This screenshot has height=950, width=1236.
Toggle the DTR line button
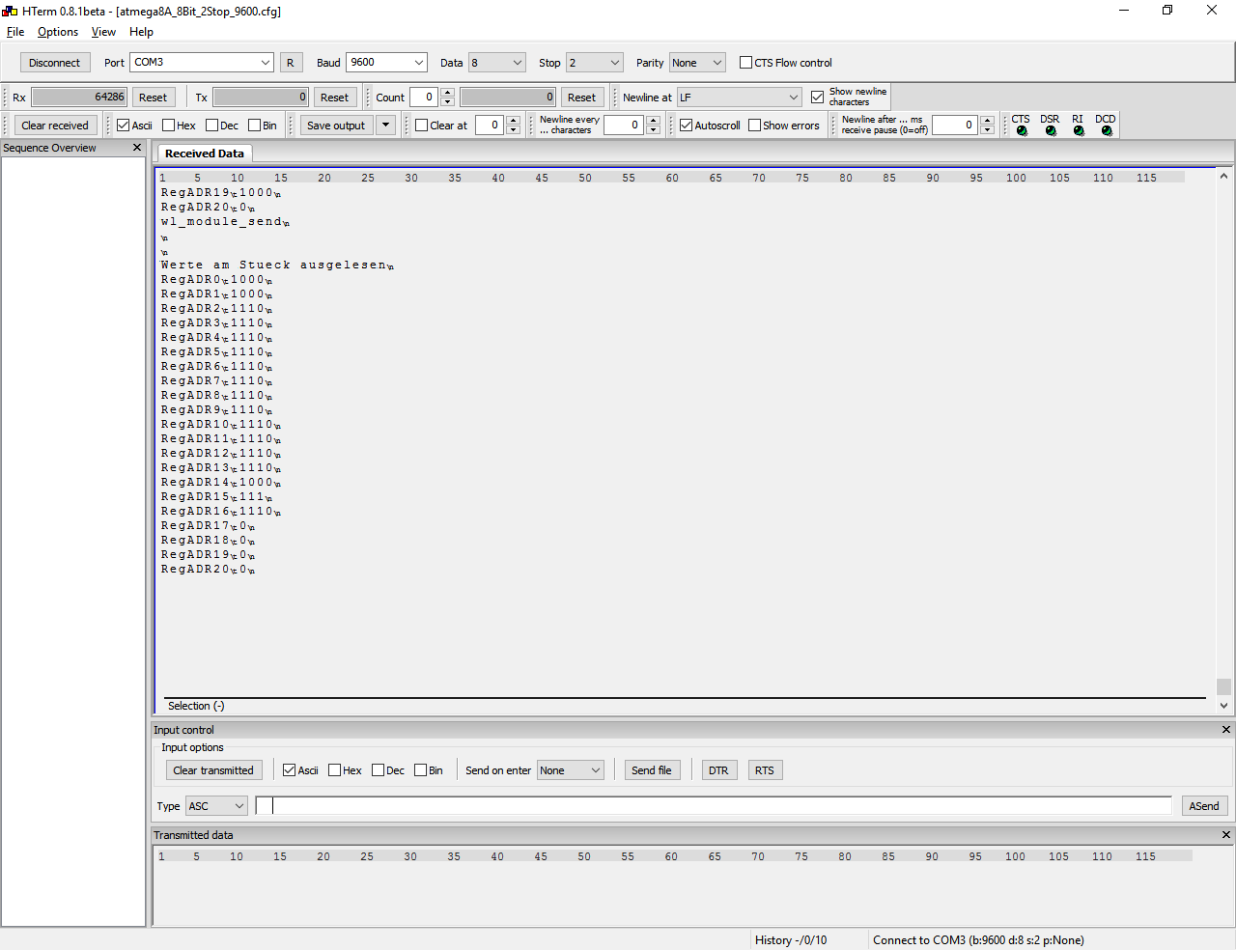(x=718, y=770)
